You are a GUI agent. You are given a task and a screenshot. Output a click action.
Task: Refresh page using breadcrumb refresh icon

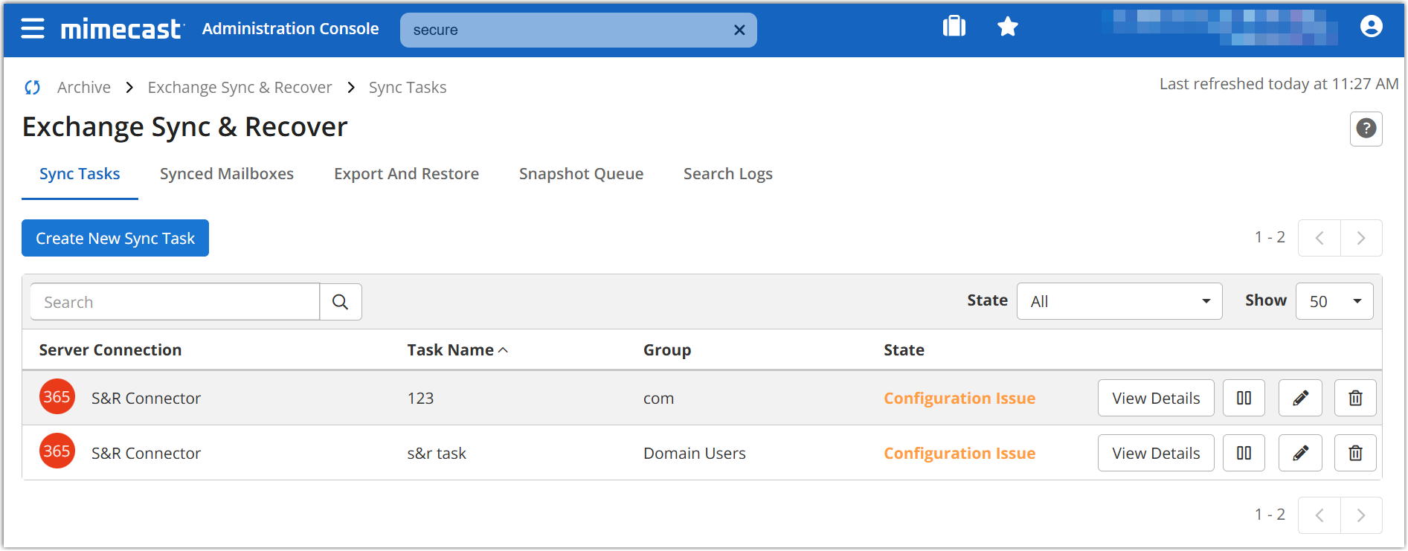click(33, 88)
